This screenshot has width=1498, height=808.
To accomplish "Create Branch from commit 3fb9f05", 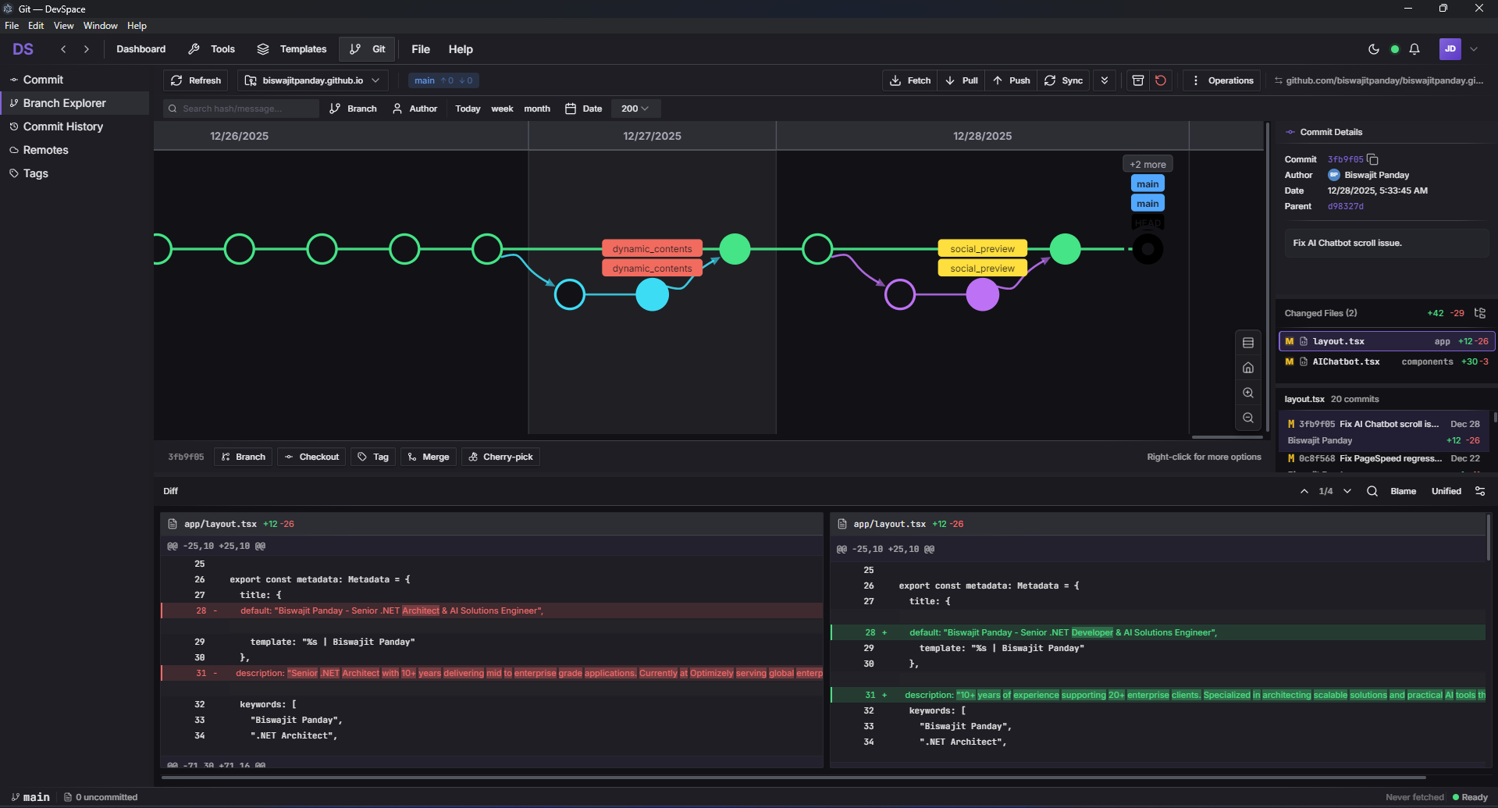I will [x=244, y=457].
